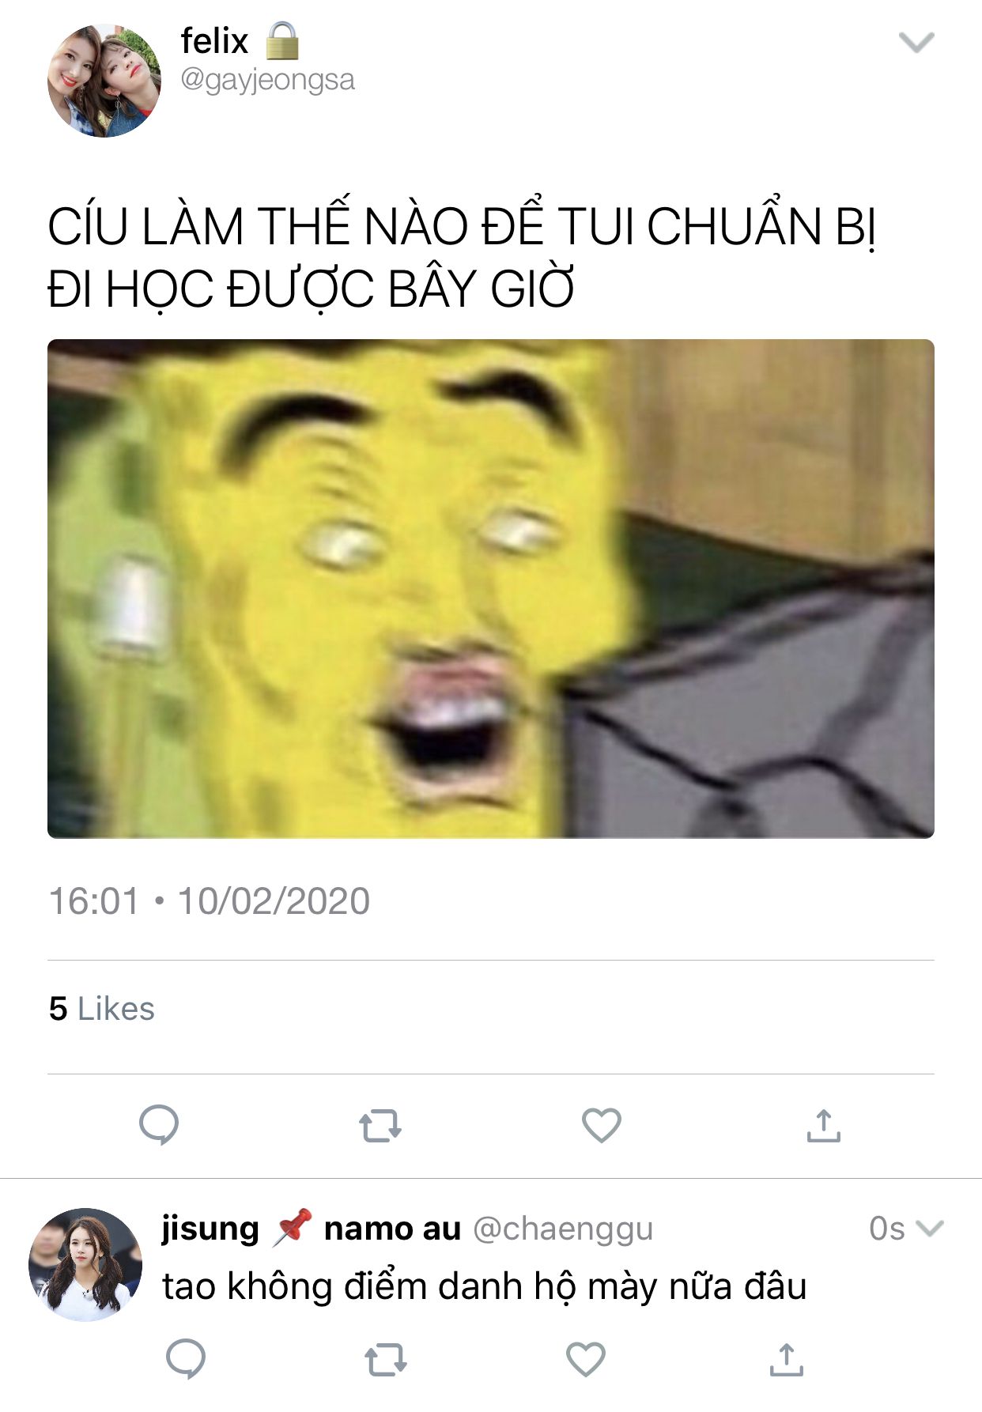Reply to jisung's comment
The width and height of the screenshot is (982, 1412).
(x=186, y=1359)
